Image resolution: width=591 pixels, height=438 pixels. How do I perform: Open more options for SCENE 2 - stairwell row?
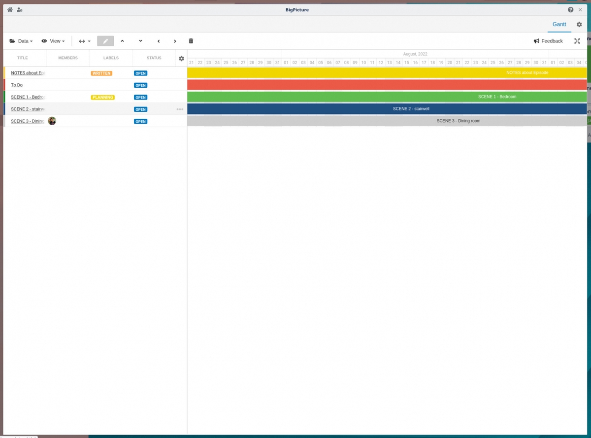tap(180, 109)
